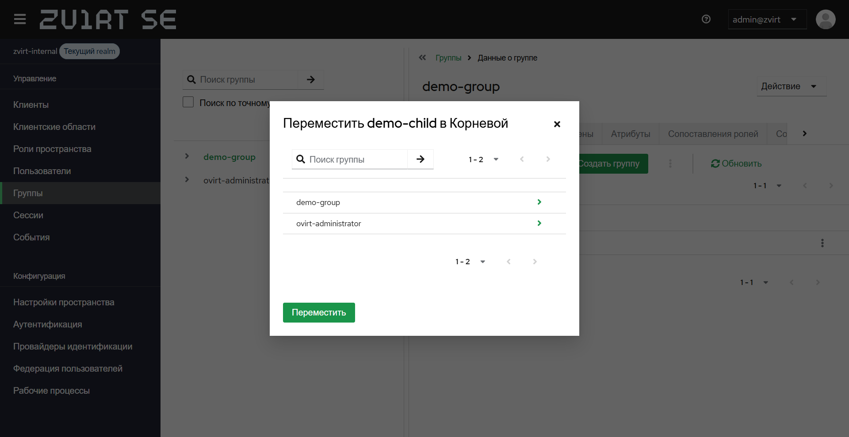849x437 pixels.
Task: Toggle the exact-match search checkbox
Action: pos(188,102)
